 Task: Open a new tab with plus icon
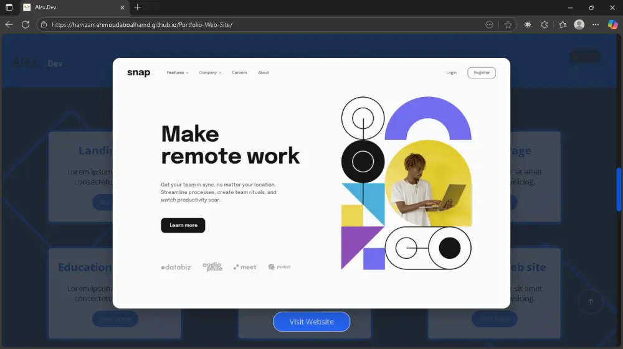138,7
